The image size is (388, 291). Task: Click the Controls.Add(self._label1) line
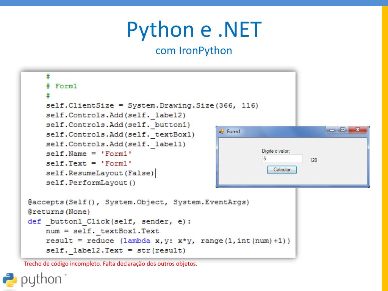116,144
